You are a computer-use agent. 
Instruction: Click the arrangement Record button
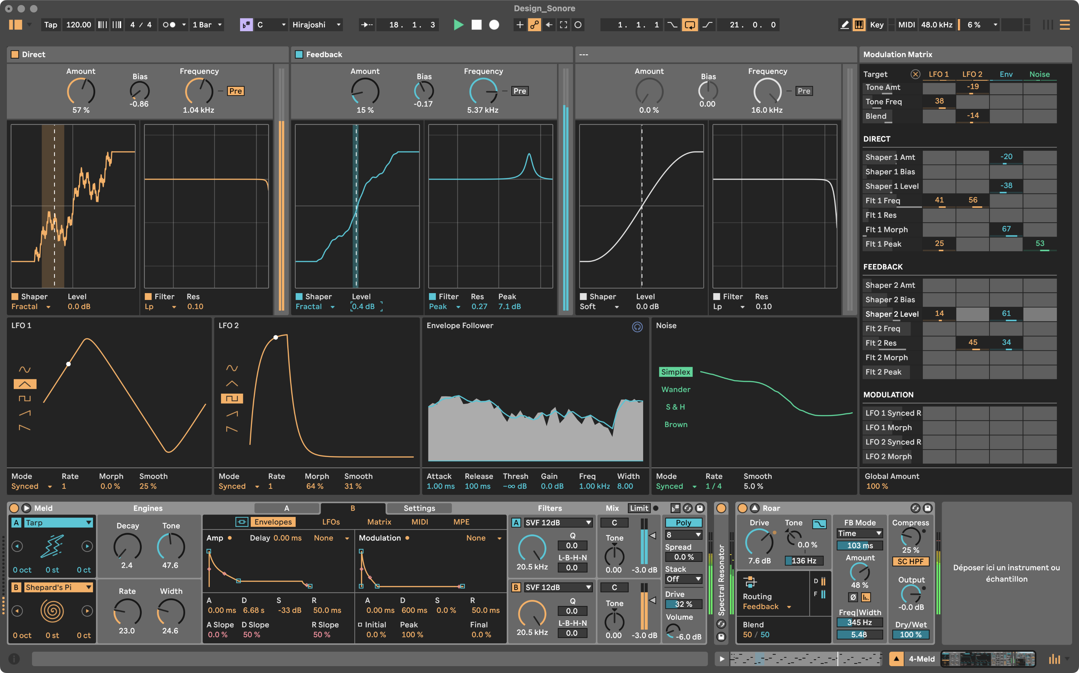coord(494,25)
